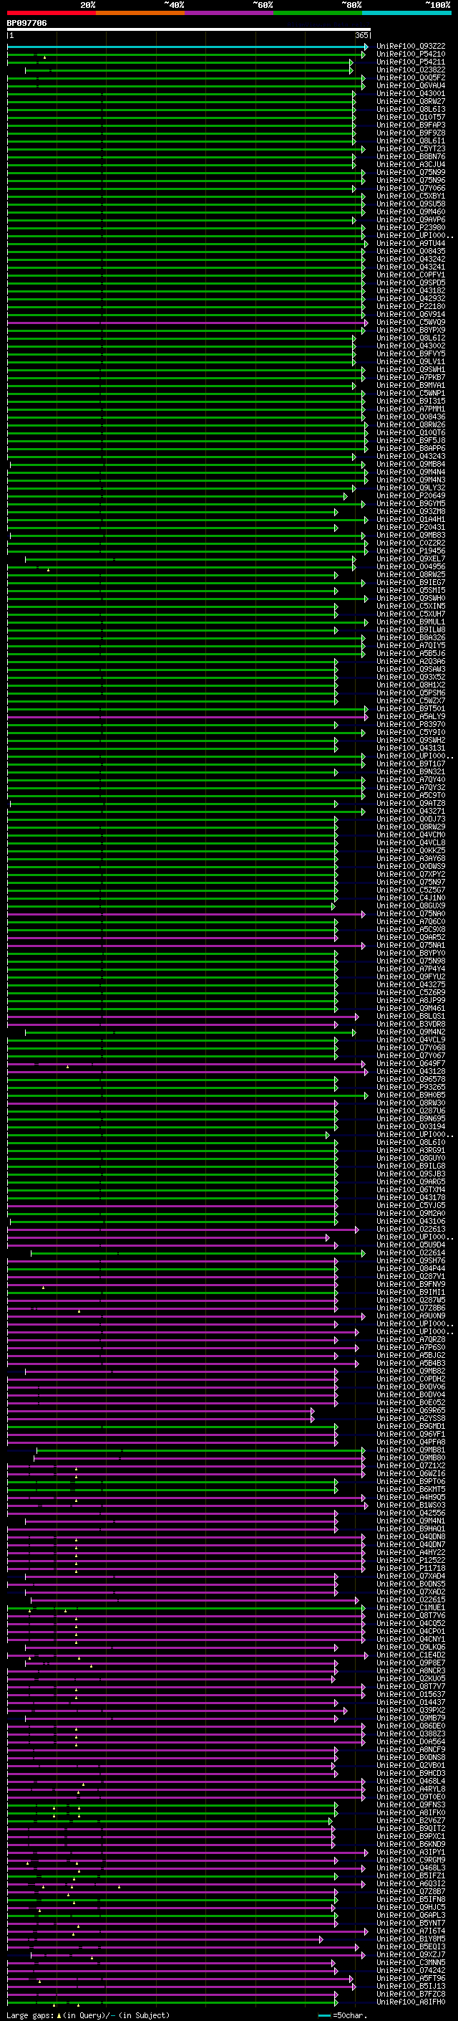Select hit label UniRef100_Q649F7
The image size is (458, 2021).
pos(411,1063)
